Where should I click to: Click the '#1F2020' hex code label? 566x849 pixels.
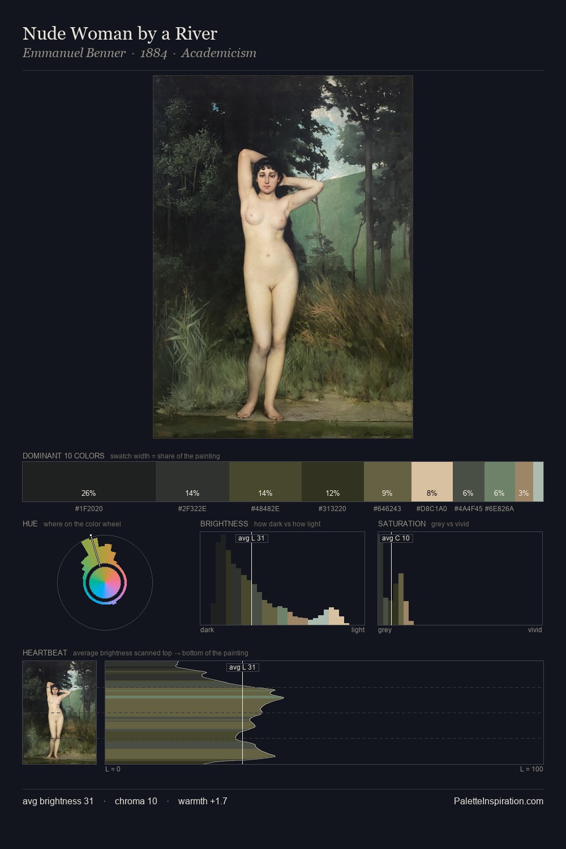[89, 509]
